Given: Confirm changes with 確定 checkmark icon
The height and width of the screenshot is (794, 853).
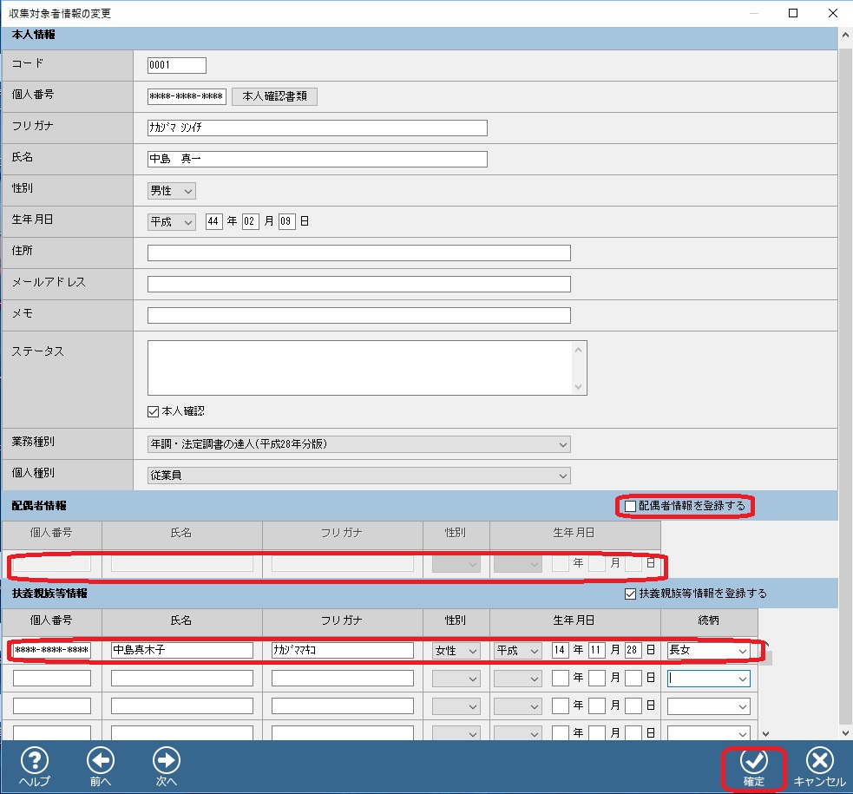Looking at the screenshot, I should [753, 763].
